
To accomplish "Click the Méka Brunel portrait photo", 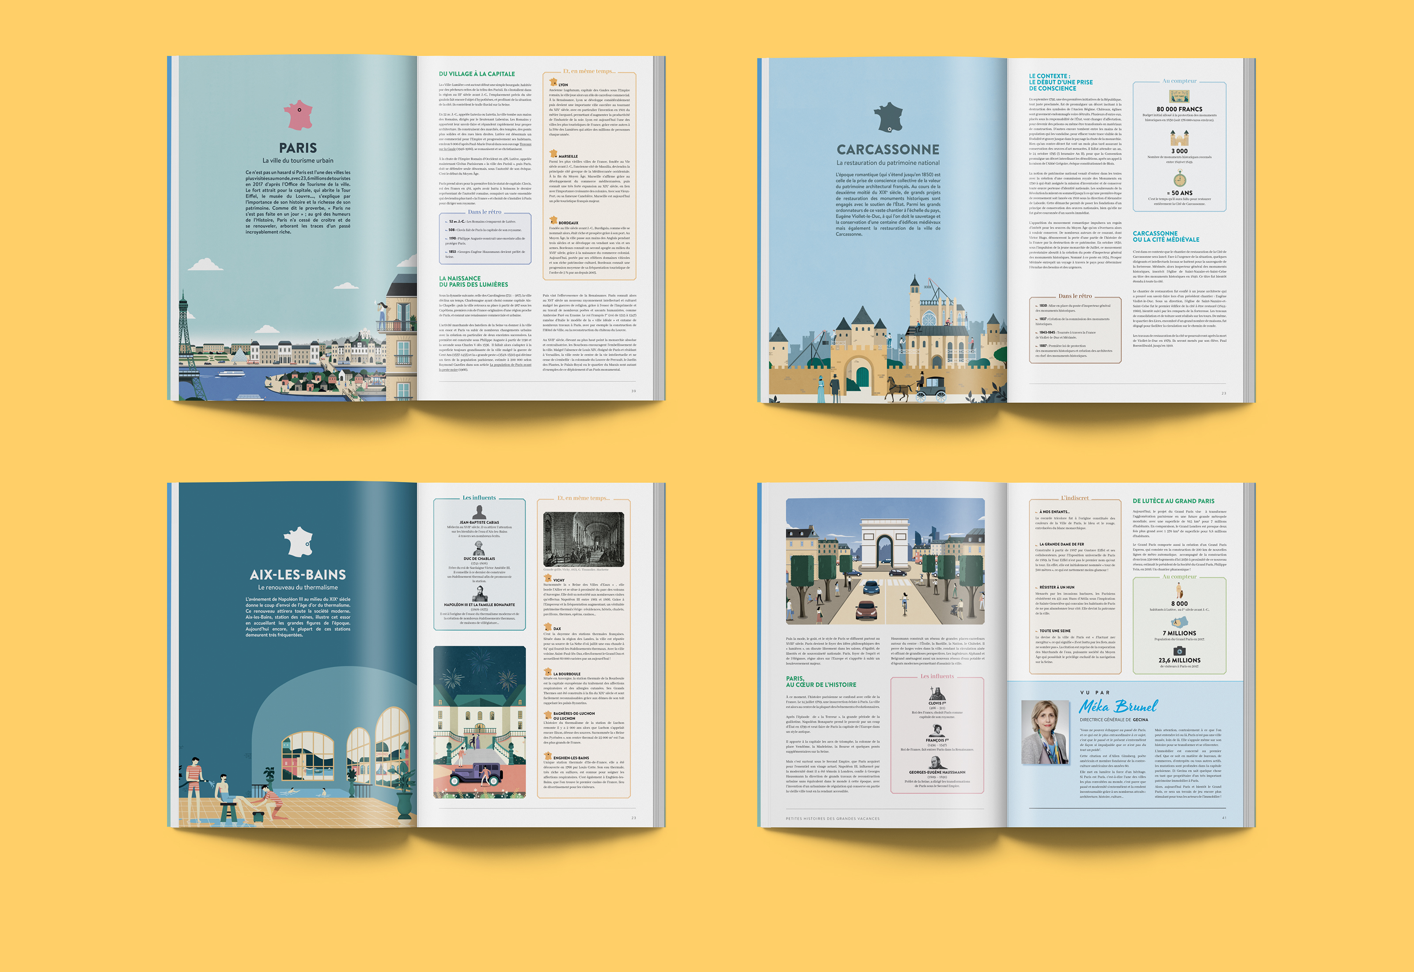I will (x=1045, y=732).
